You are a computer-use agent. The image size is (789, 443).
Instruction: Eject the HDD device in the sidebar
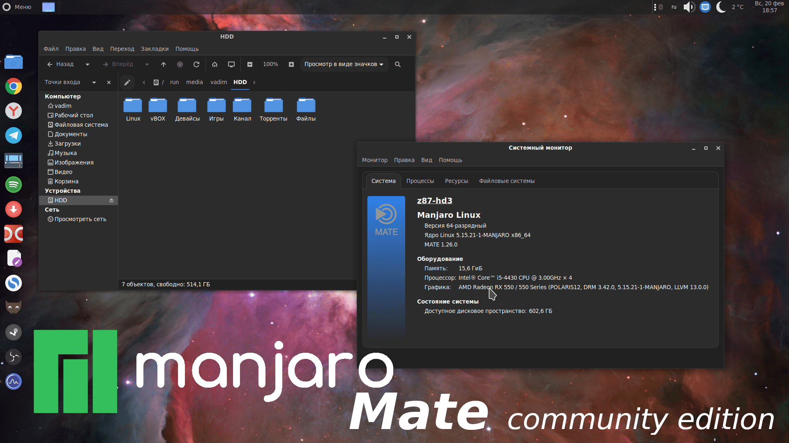click(111, 200)
